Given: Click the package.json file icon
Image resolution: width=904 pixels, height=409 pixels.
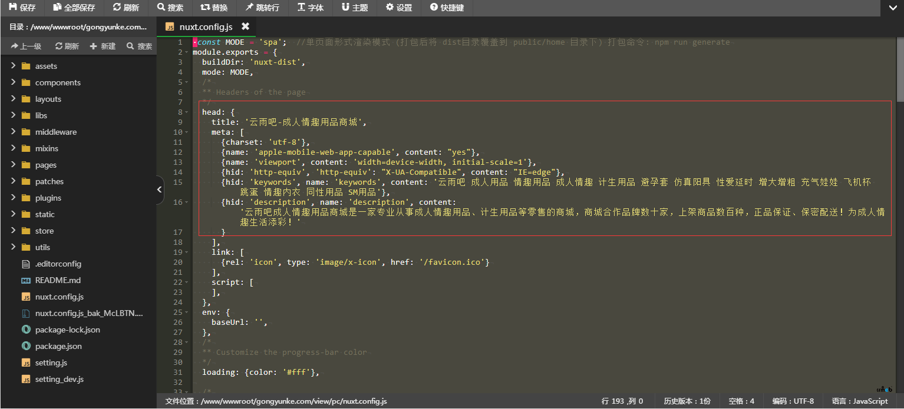Looking at the screenshot, I should coord(26,346).
